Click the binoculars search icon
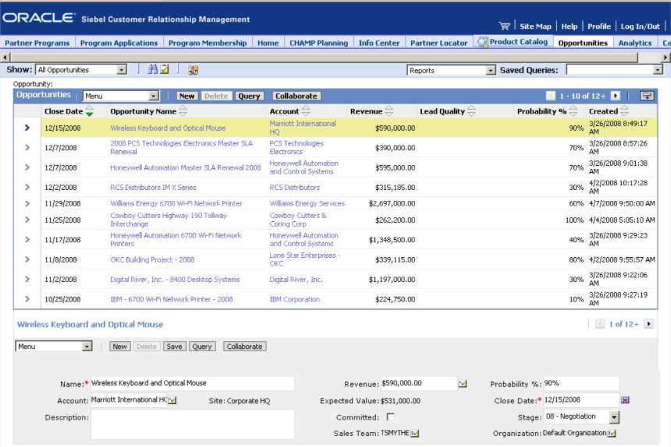Viewport: 671px width, 447px height. [153, 70]
